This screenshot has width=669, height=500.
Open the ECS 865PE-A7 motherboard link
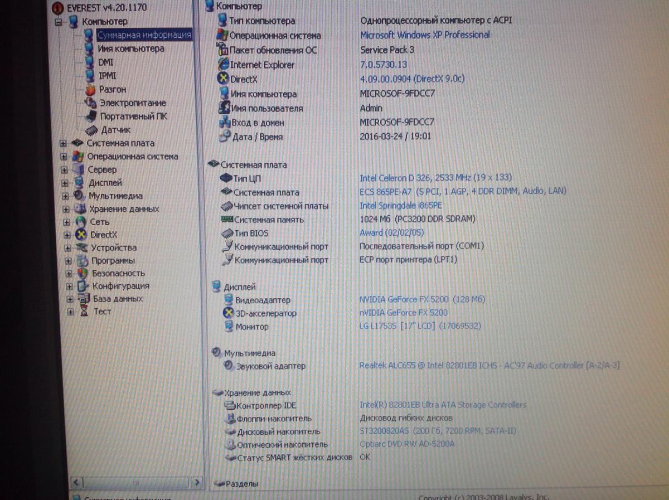(463, 191)
